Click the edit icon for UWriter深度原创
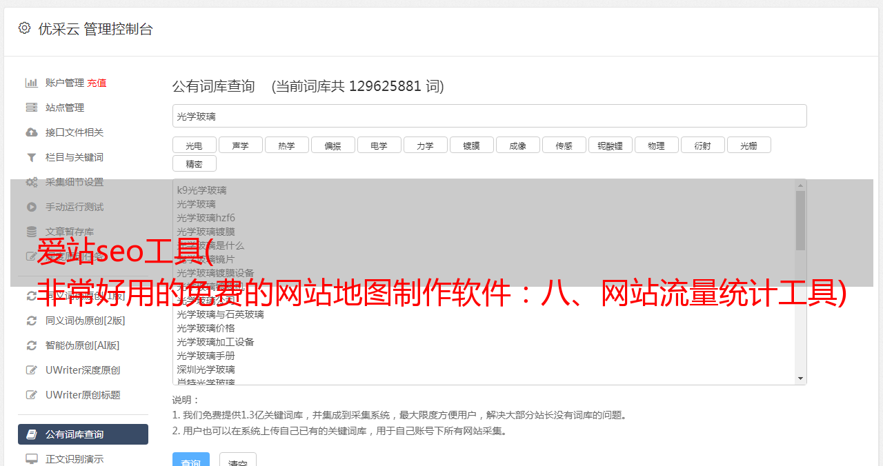 [32, 370]
